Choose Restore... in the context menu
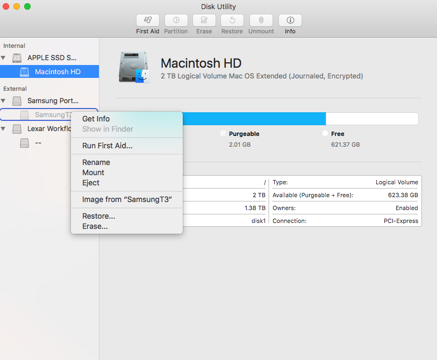This screenshot has width=437, height=360. tap(127, 216)
